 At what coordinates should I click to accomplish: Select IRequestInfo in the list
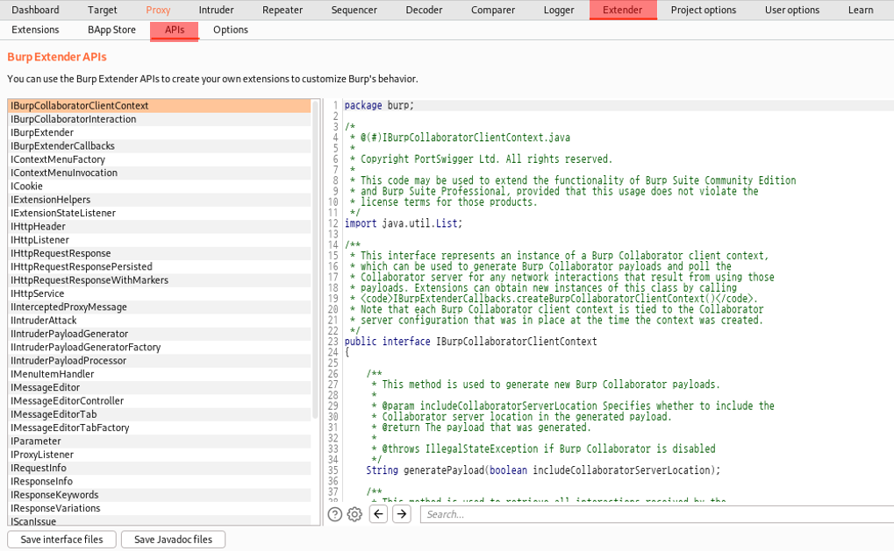click(159, 468)
